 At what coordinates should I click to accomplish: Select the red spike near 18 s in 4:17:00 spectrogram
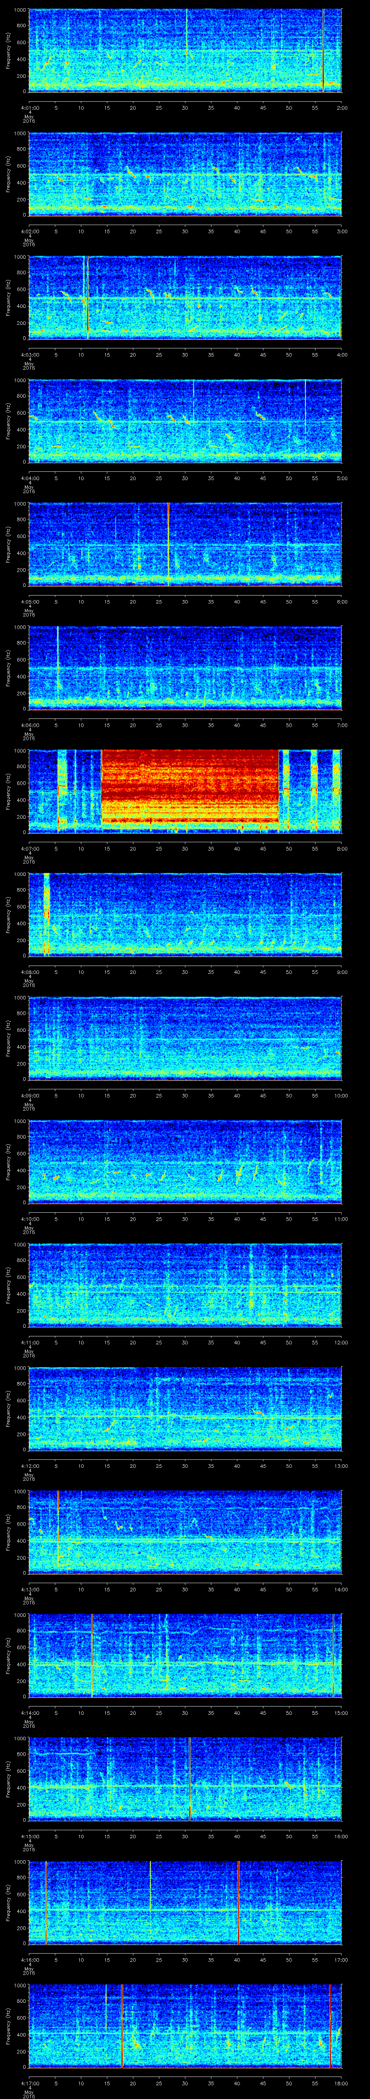[122, 2026]
